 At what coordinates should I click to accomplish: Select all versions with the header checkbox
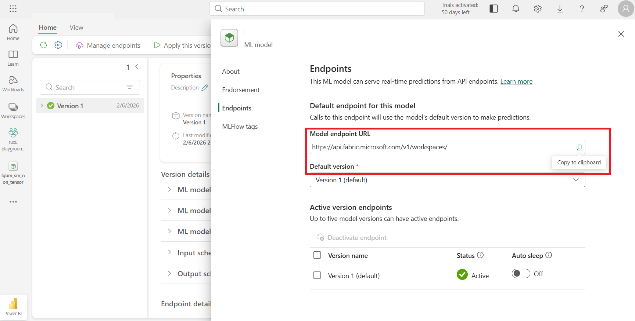click(317, 255)
